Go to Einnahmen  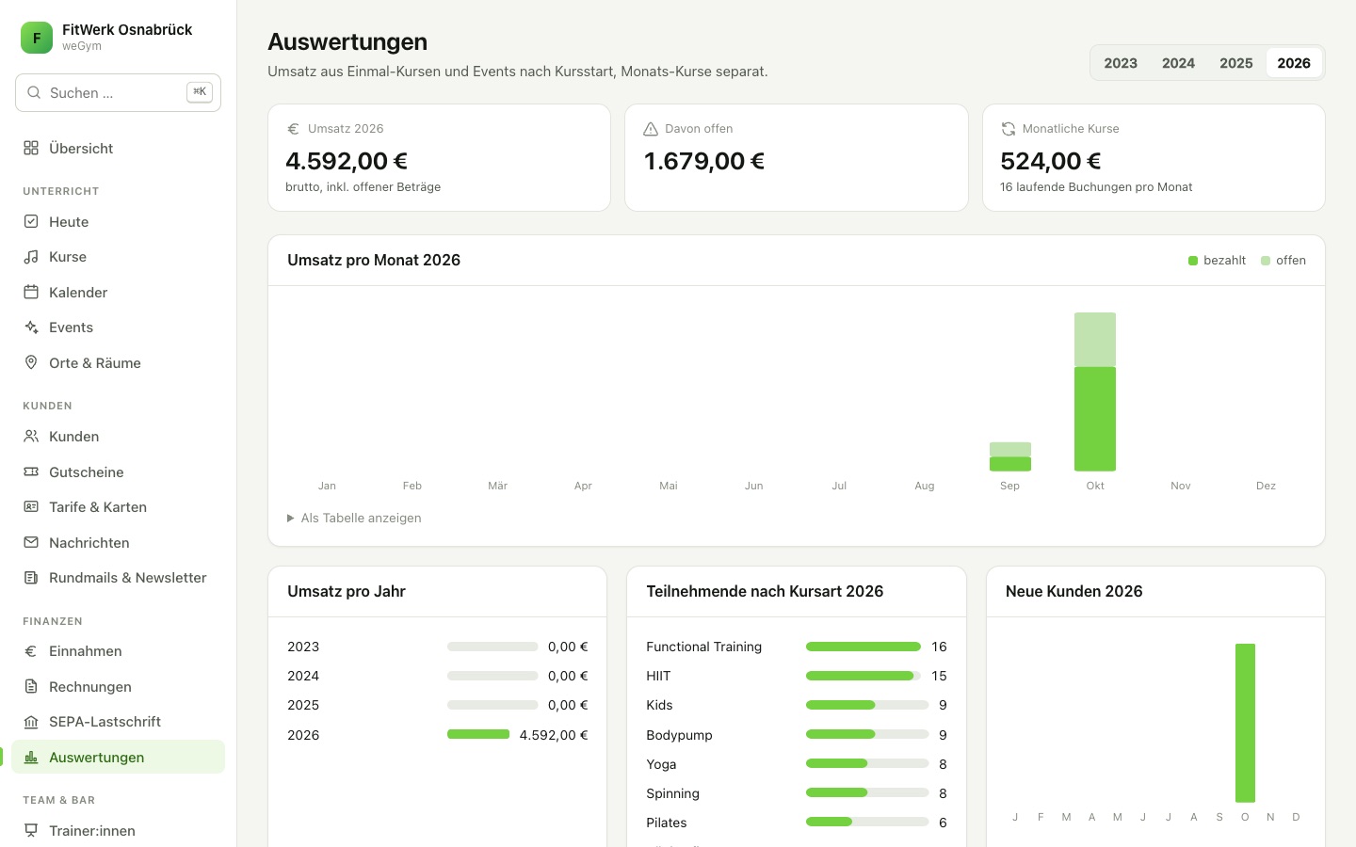tap(118, 650)
